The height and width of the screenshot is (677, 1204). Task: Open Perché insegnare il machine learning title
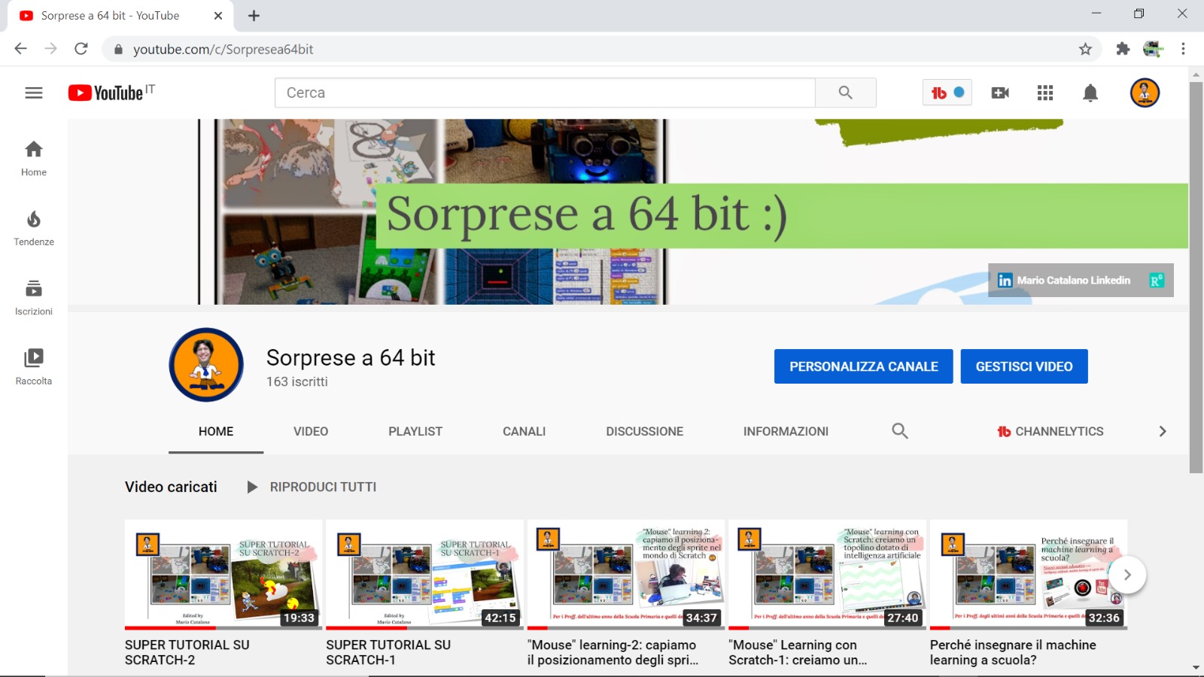1013,652
